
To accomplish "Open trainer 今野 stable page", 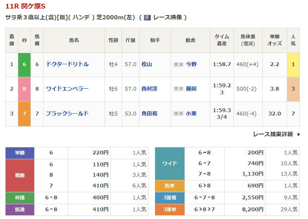I will [x=191, y=64].
